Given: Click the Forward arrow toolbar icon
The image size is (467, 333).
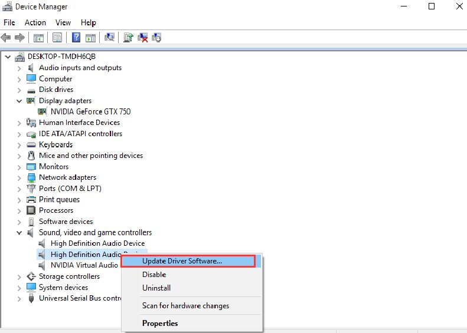Looking at the screenshot, I should pos(19,38).
